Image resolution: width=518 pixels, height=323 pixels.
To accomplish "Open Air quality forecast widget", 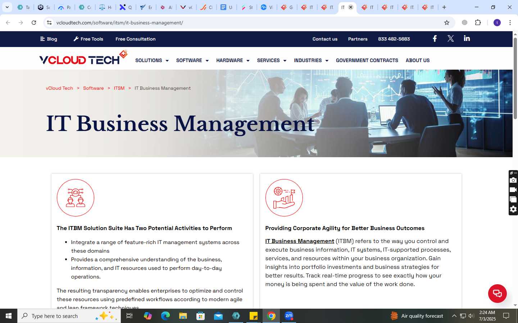I will pyautogui.click(x=417, y=316).
